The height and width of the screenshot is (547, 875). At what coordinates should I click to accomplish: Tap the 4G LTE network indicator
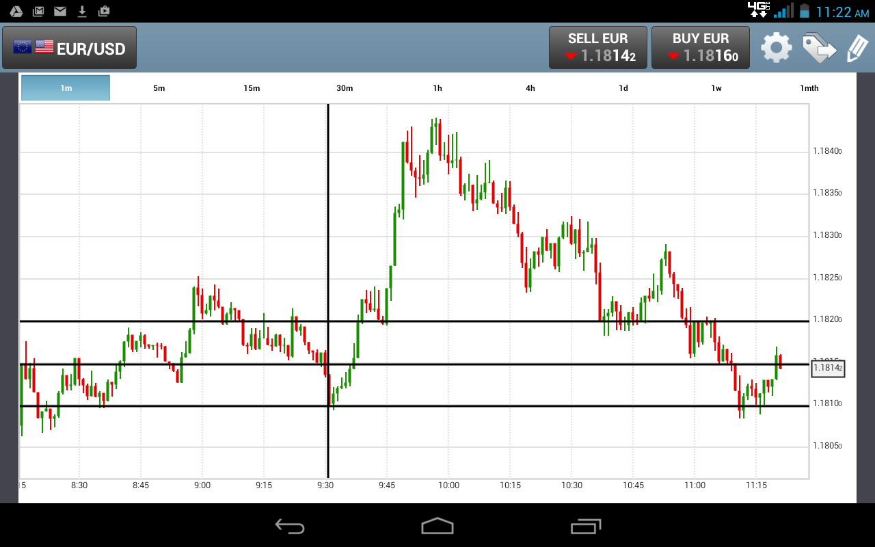(758, 10)
